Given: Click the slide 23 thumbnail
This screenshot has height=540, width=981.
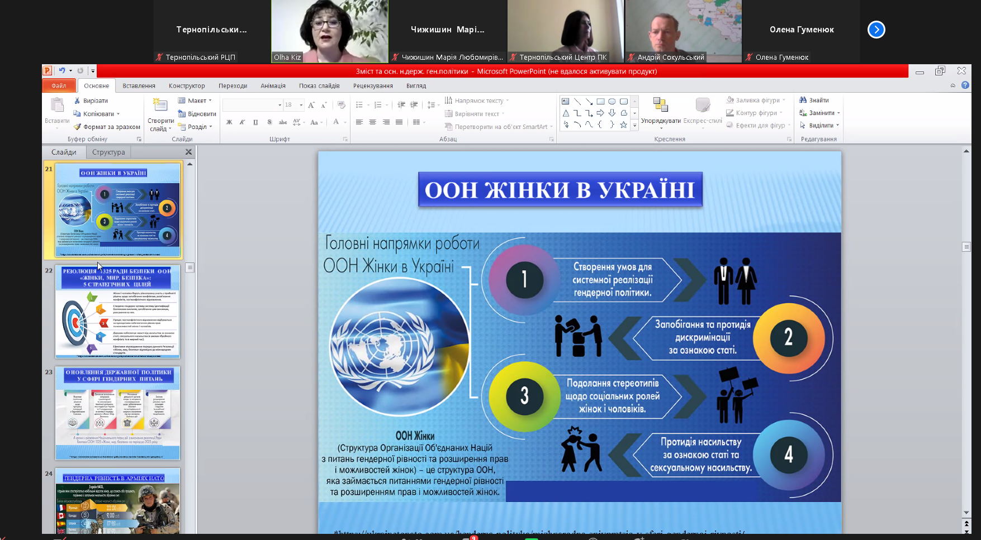Looking at the screenshot, I should (x=117, y=413).
